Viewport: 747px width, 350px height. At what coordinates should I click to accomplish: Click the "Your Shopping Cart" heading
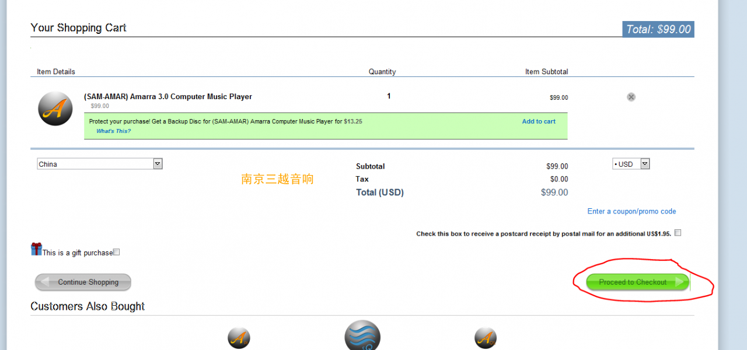(78, 28)
